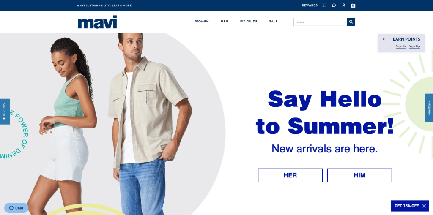The height and width of the screenshot is (215, 433).
Task: Click the search magnifier button
Action: click(x=351, y=22)
